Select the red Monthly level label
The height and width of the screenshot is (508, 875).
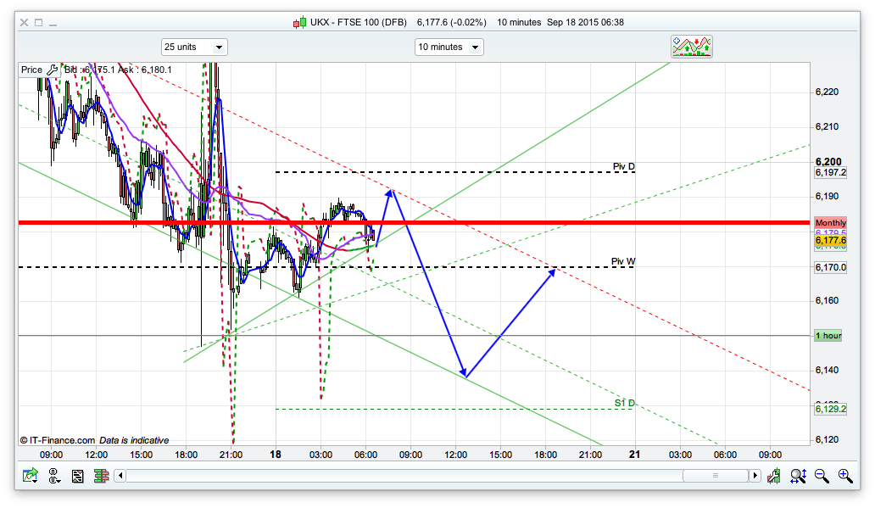coord(830,222)
